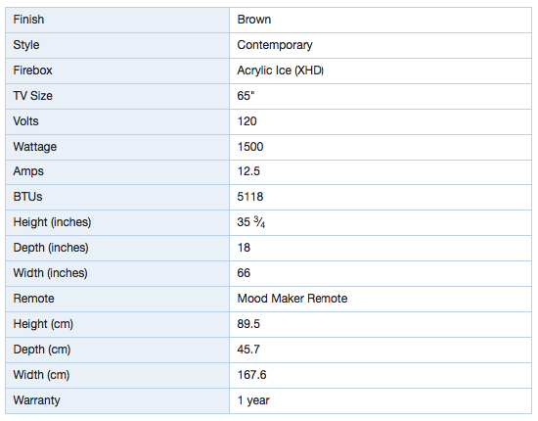Image resolution: width=538 pixels, height=421 pixels.
Task: Click the 'Warranty' label cell
Action: pos(117,401)
